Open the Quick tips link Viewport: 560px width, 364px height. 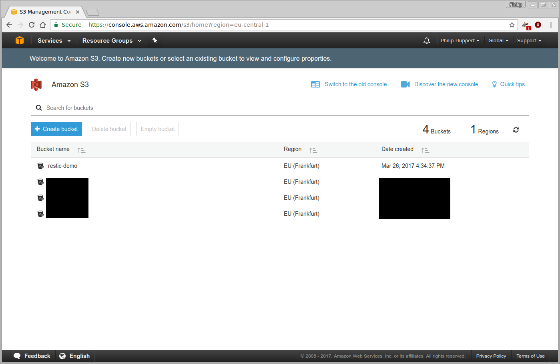[512, 84]
